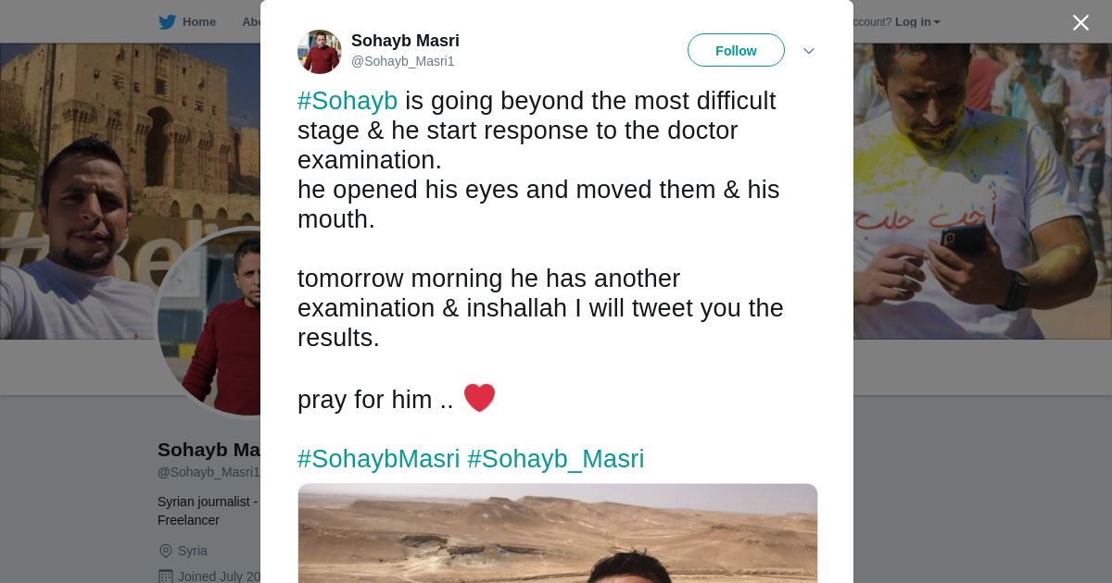Select the Syria location text in profile
1112x583 pixels.
tap(193, 551)
